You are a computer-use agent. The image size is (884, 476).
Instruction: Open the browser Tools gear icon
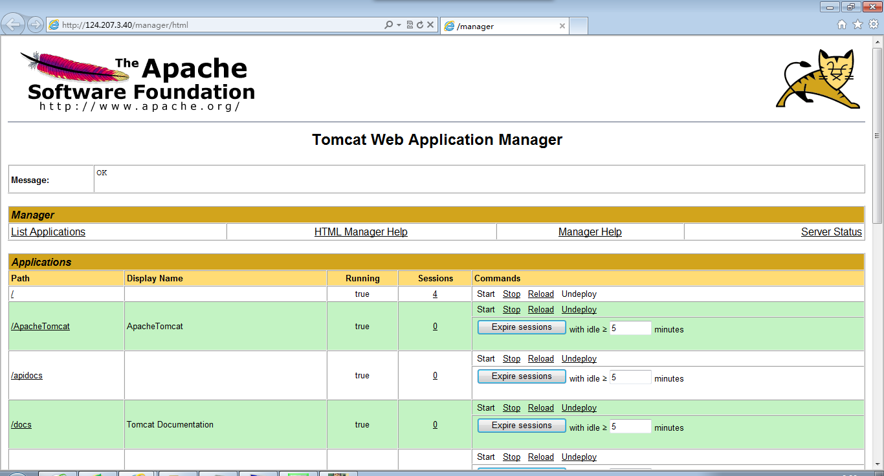click(874, 25)
